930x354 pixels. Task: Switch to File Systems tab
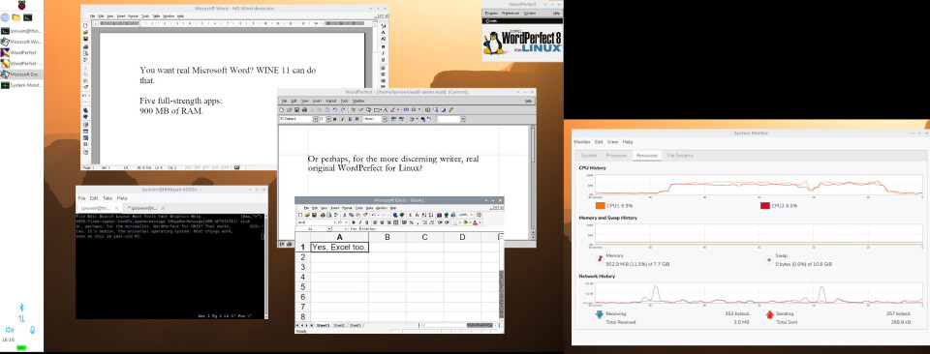tap(680, 155)
